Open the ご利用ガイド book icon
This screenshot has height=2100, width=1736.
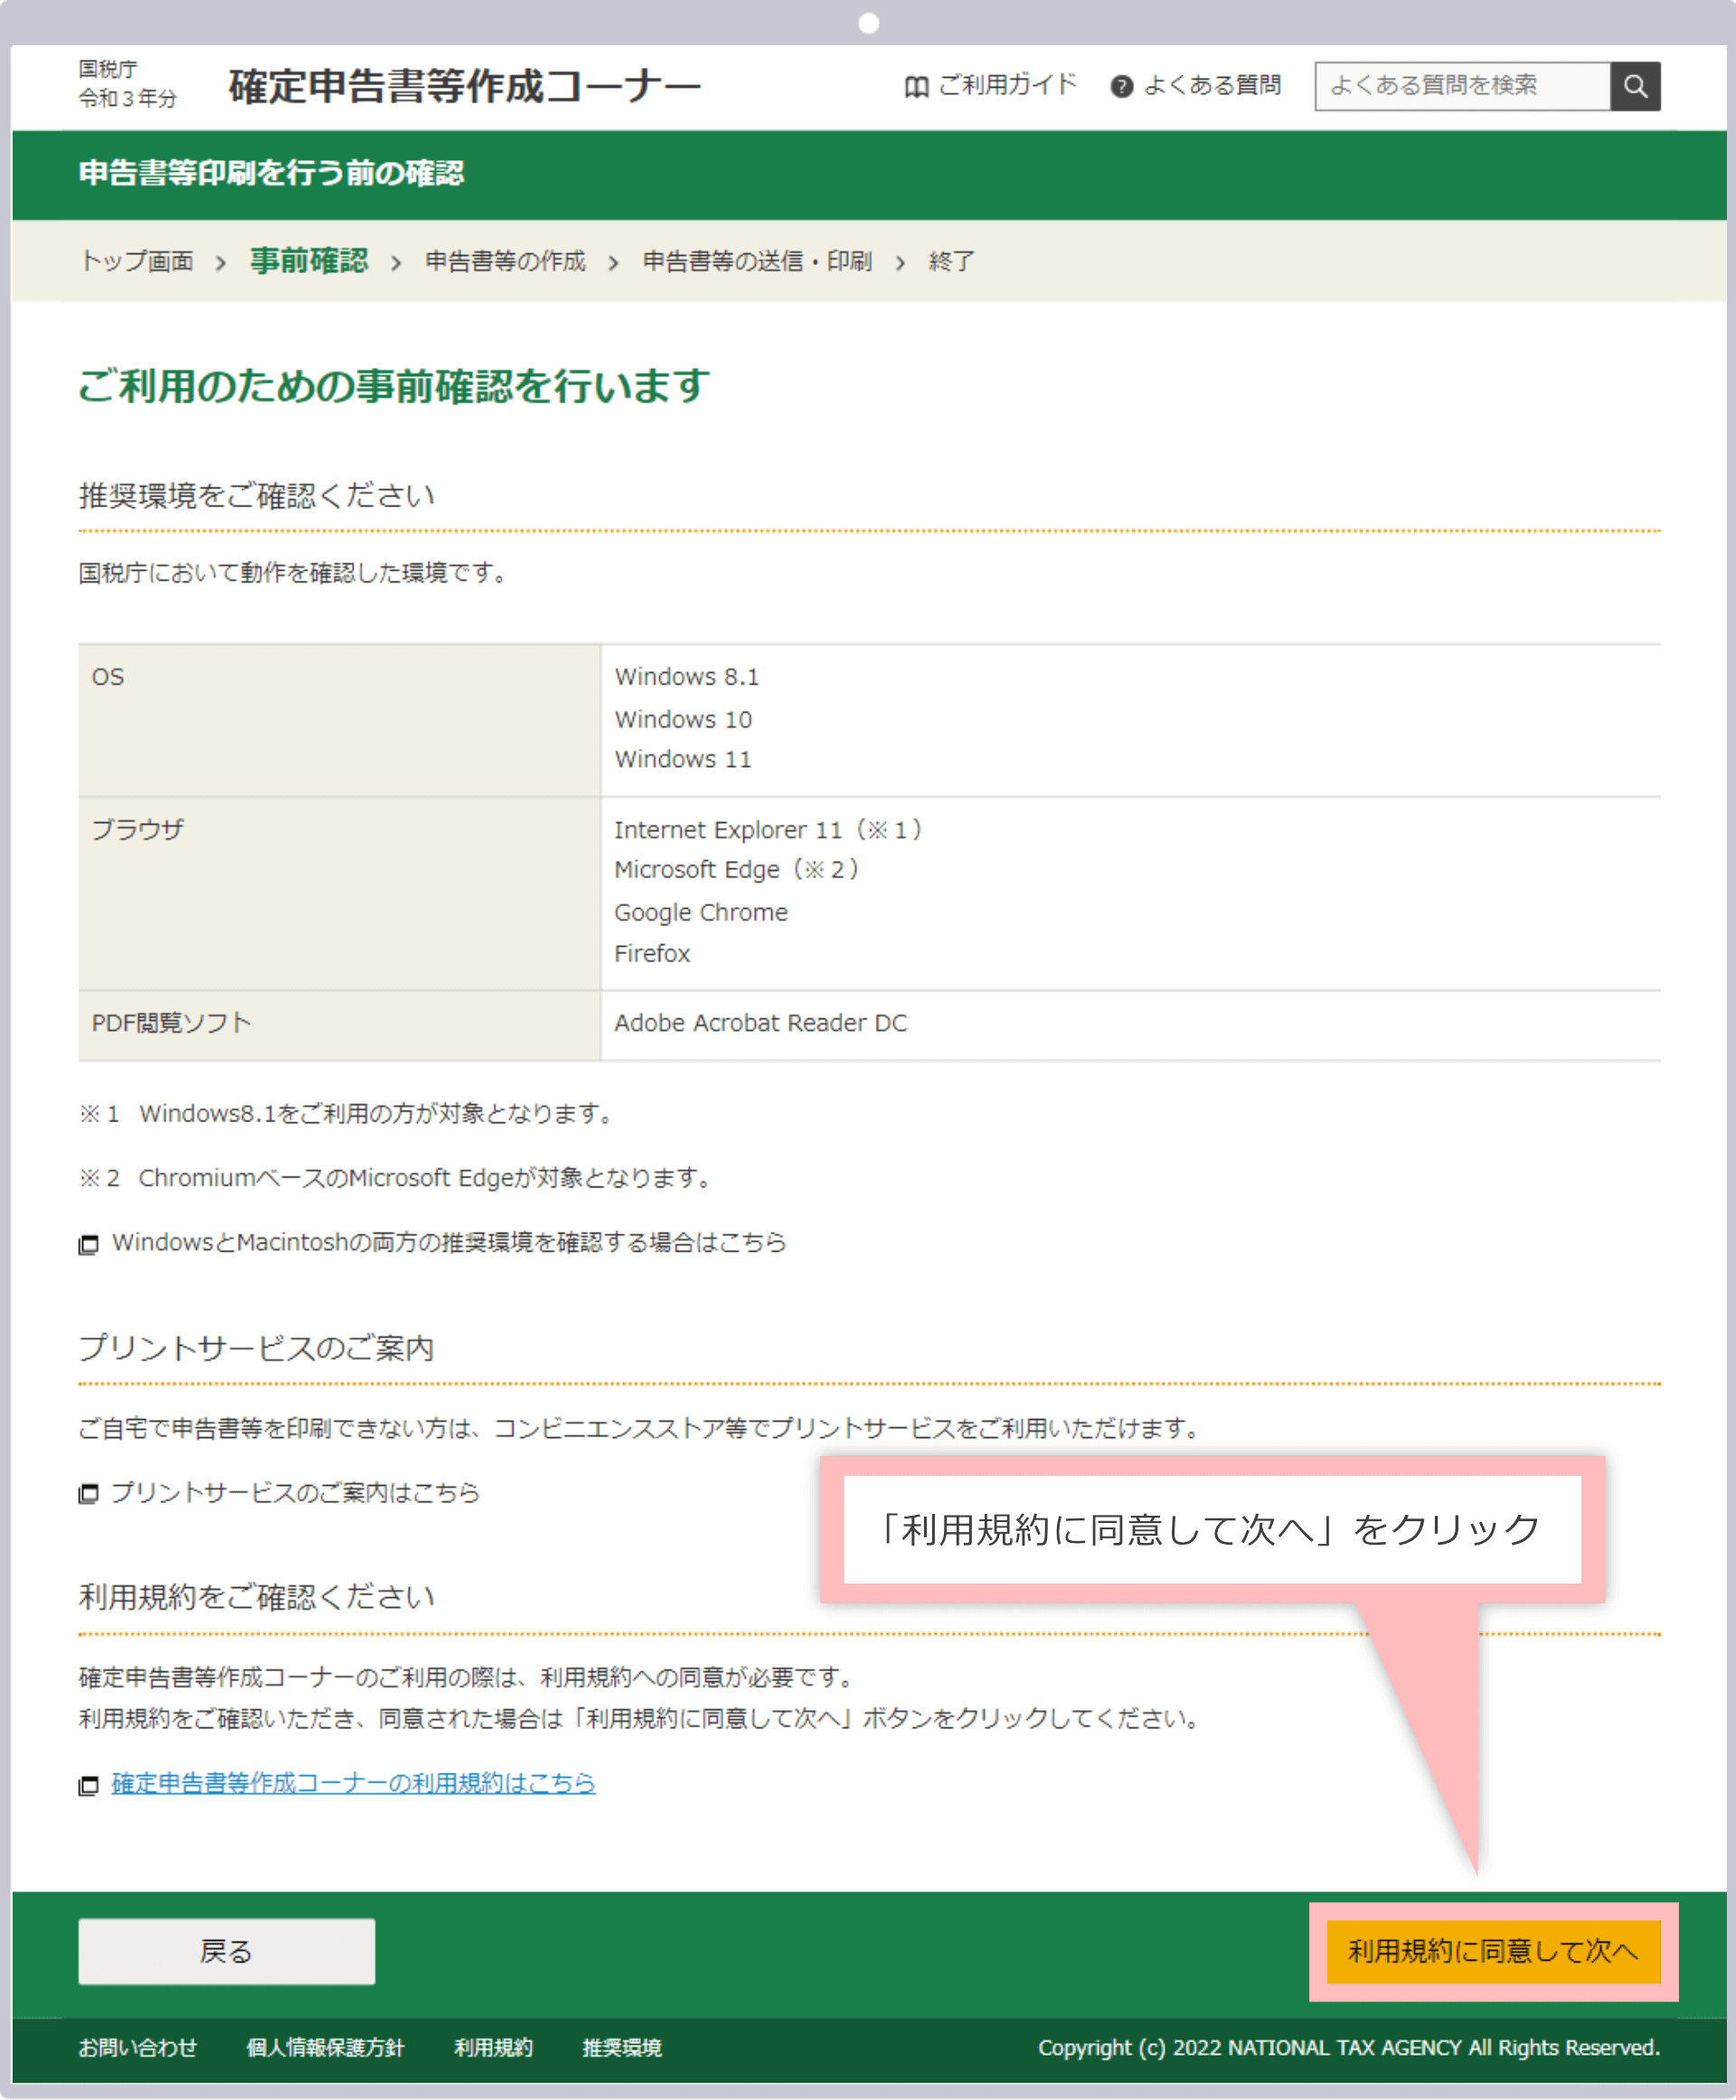tap(916, 85)
